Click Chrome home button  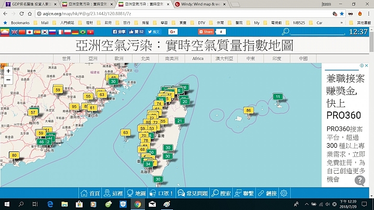30,14
